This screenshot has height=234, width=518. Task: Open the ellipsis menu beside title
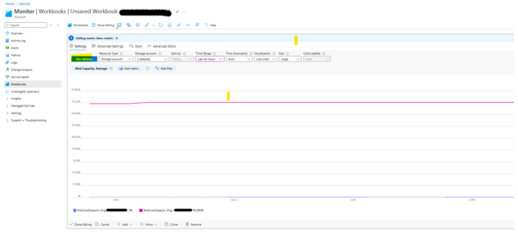(185, 12)
